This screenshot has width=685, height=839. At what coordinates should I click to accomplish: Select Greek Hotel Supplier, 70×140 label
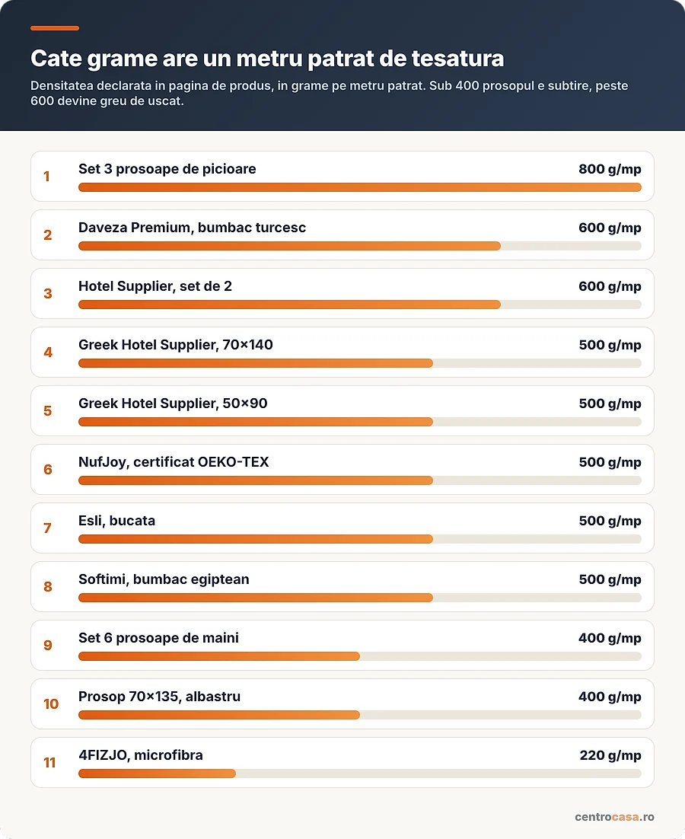tap(175, 345)
